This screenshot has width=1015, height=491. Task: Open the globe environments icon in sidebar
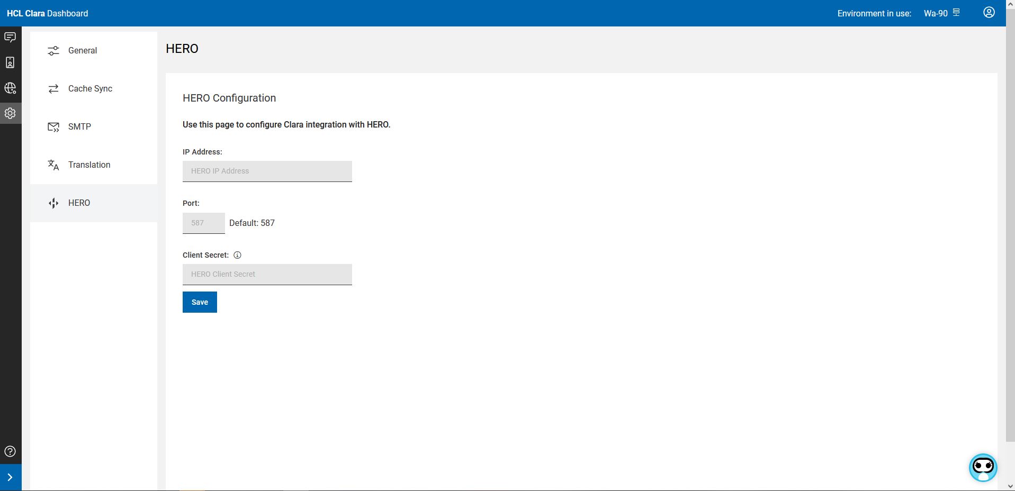click(x=10, y=88)
